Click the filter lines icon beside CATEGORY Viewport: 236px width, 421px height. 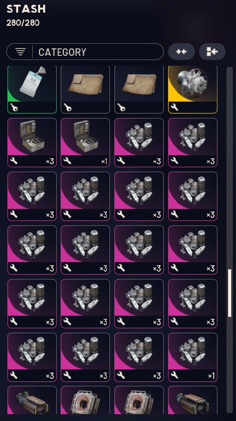tap(21, 52)
